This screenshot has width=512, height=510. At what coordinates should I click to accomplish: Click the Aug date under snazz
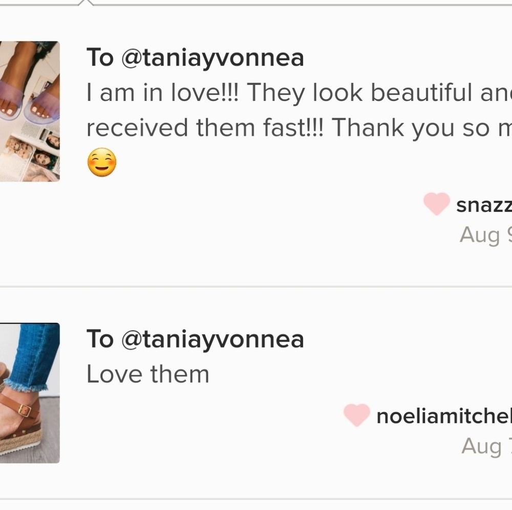point(484,235)
